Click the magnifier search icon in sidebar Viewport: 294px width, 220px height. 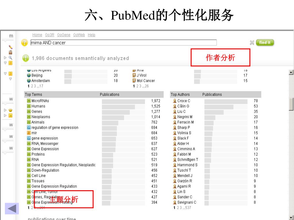[11, 58]
